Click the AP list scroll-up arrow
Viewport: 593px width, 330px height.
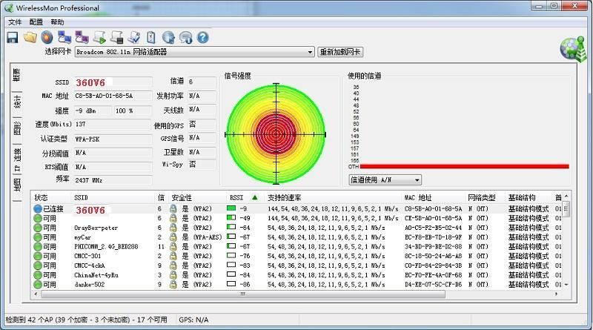566,196
